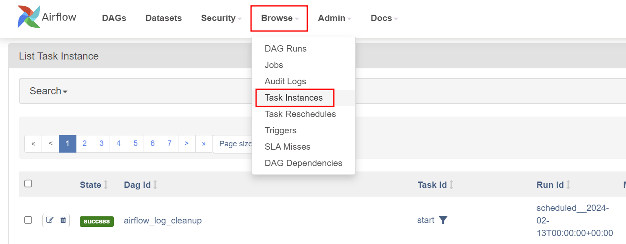Screen dimensions: 626x244
Task: Jump to first page with « button
Action: [x=33, y=144]
